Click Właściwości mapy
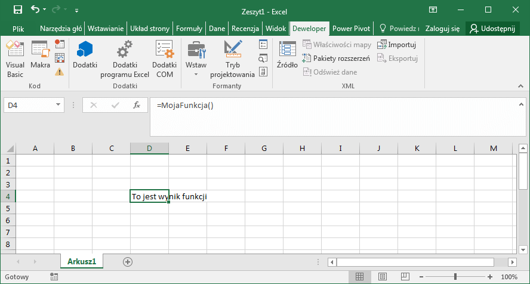 337,45
